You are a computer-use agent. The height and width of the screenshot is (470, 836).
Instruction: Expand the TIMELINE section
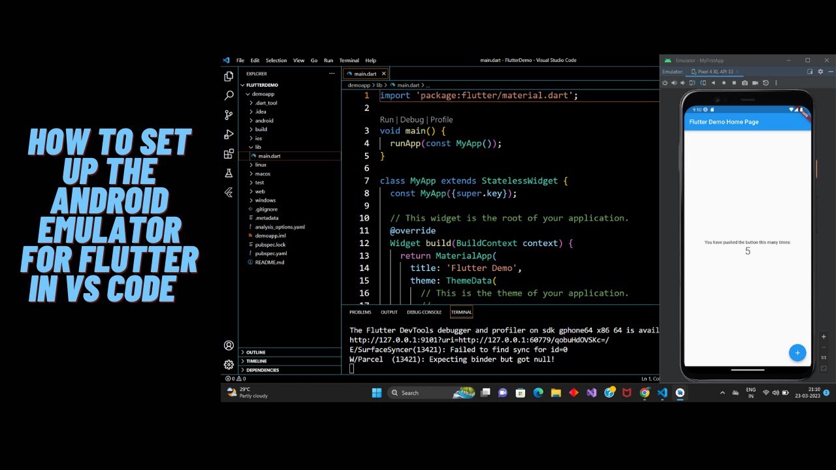[289, 361]
